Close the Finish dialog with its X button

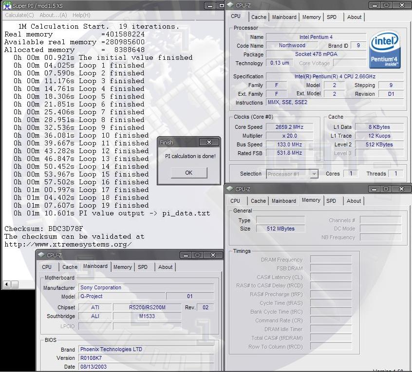(209, 142)
